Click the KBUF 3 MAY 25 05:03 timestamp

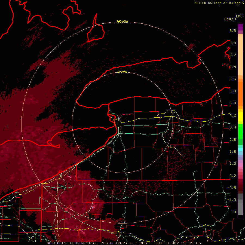tap(177, 243)
